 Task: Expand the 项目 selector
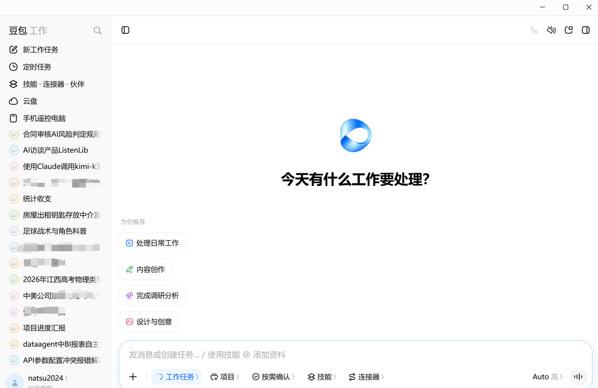click(x=225, y=377)
